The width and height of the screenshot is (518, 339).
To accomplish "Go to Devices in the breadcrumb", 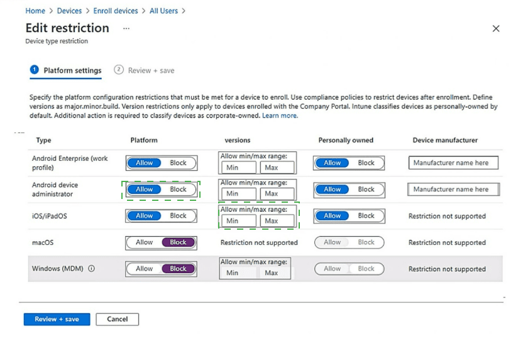I will (x=69, y=11).
